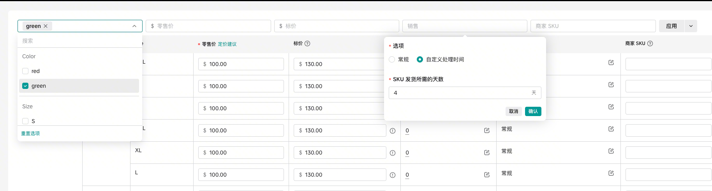Collapse the variant filter dropdown chevron

pyautogui.click(x=134, y=26)
